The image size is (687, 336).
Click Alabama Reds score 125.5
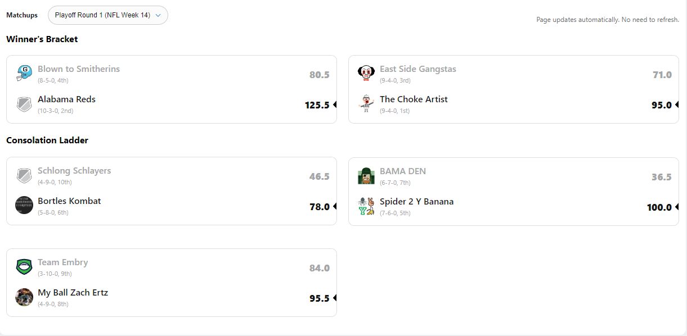click(x=317, y=105)
